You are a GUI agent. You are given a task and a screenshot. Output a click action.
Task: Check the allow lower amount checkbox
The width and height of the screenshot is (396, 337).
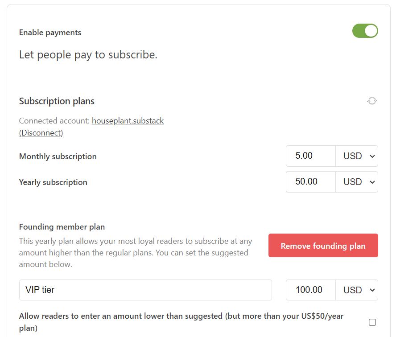(373, 322)
